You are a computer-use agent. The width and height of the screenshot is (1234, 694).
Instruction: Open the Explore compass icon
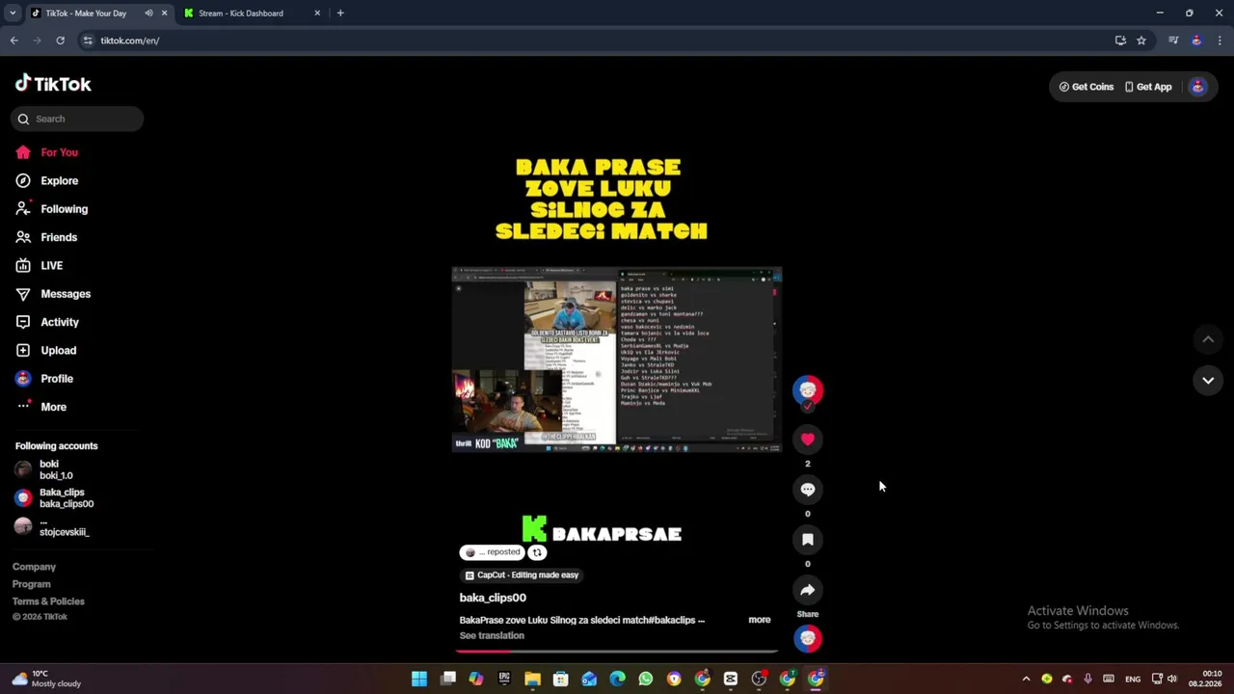click(x=23, y=180)
